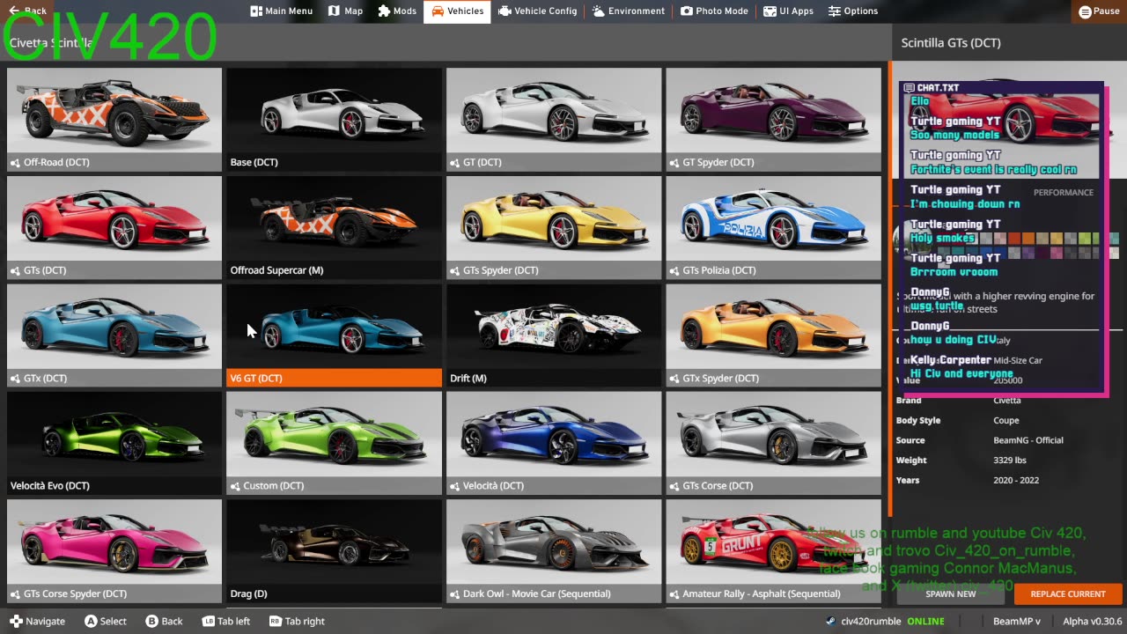Screen dimensions: 1127x634
Task: Click the config icon on GTs Polizia
Action: (674, 270)
